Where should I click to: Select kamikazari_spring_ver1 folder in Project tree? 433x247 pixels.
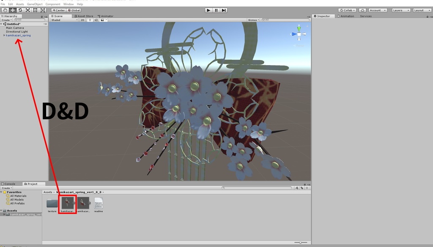24,214
